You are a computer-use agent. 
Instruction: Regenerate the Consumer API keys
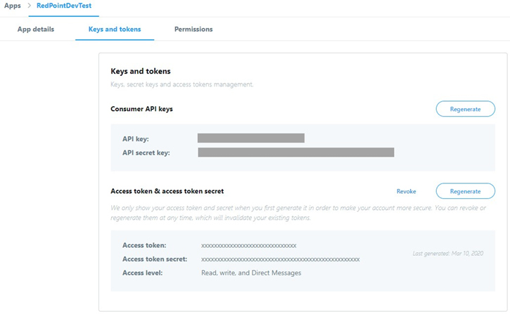pyautogui.click(x=465, y=109)
